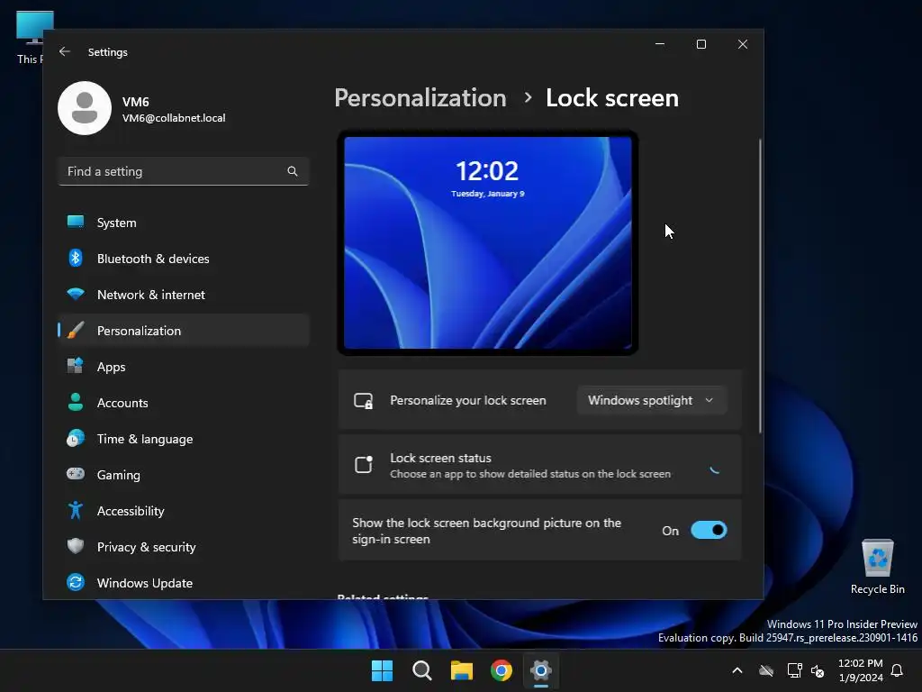922x692 pixels.
Task: Open the notifications bell
Action: coord(897,670)
